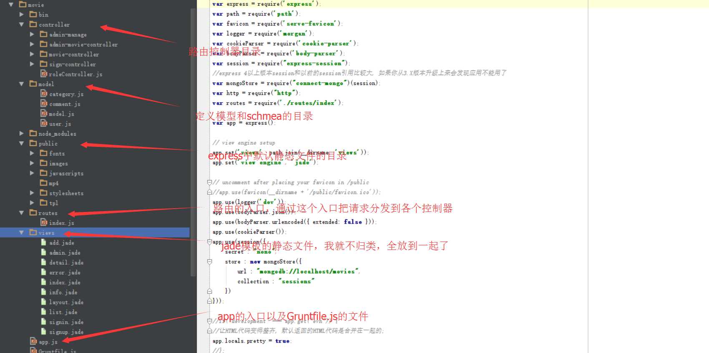
Task: Click the comment.js file icon
Action: [x=44, y=103]
